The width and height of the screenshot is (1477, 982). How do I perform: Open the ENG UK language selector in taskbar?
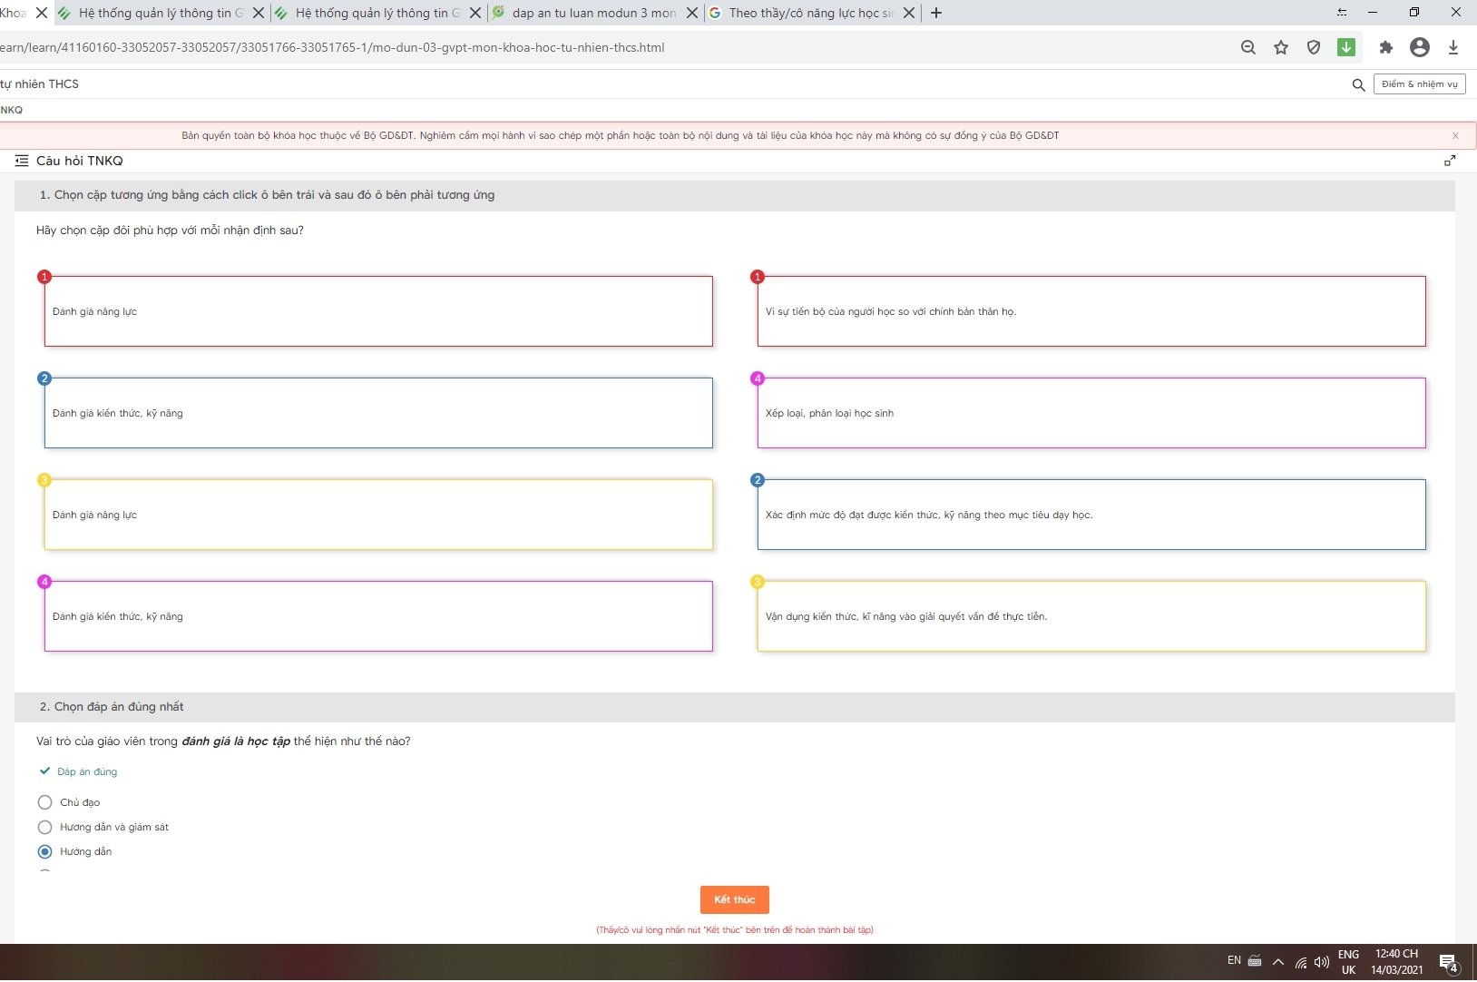pos(1348,962)
